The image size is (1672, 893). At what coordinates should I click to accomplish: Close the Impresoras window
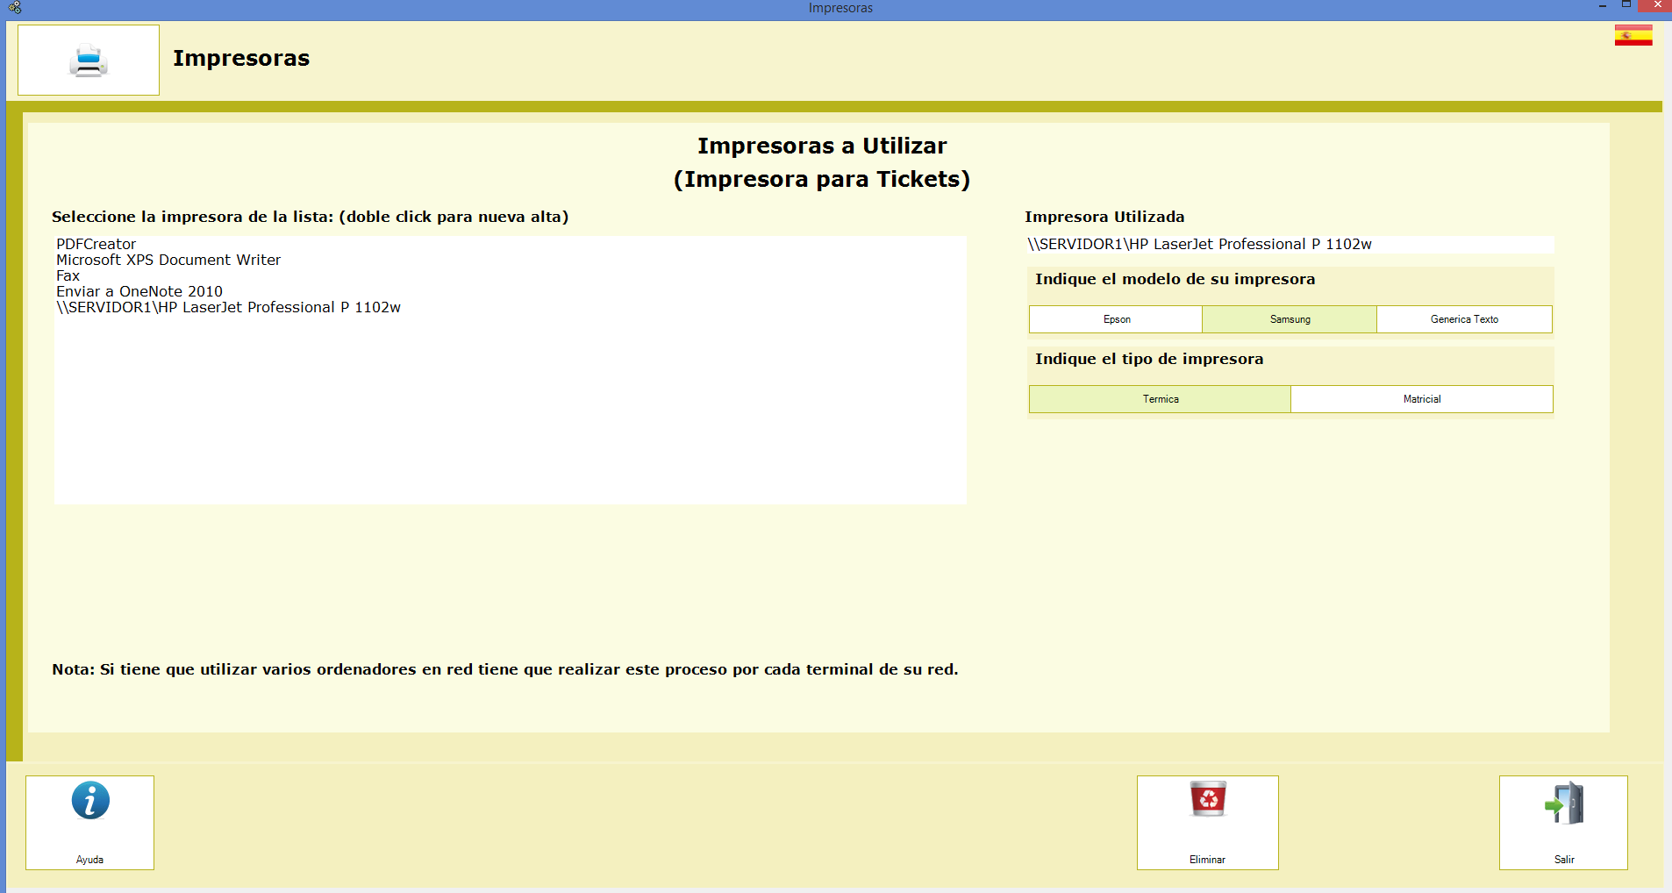1657,7
